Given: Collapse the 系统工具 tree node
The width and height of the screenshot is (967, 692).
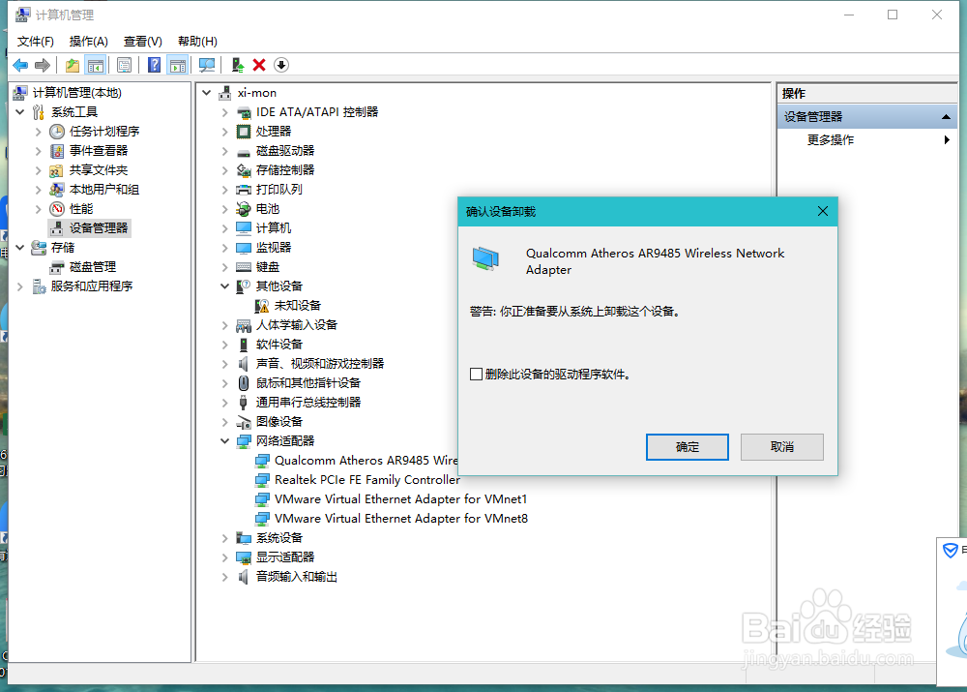Looking at the screenshot, I should [x=19, y=111].
